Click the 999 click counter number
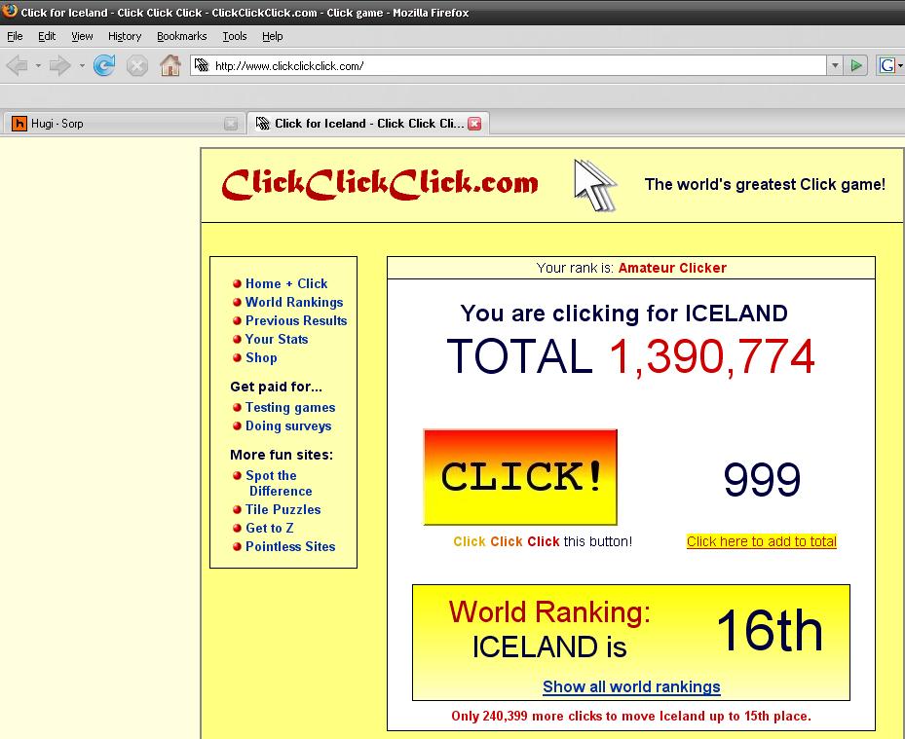This screenshot has height=739, width=905. point(762,479)
